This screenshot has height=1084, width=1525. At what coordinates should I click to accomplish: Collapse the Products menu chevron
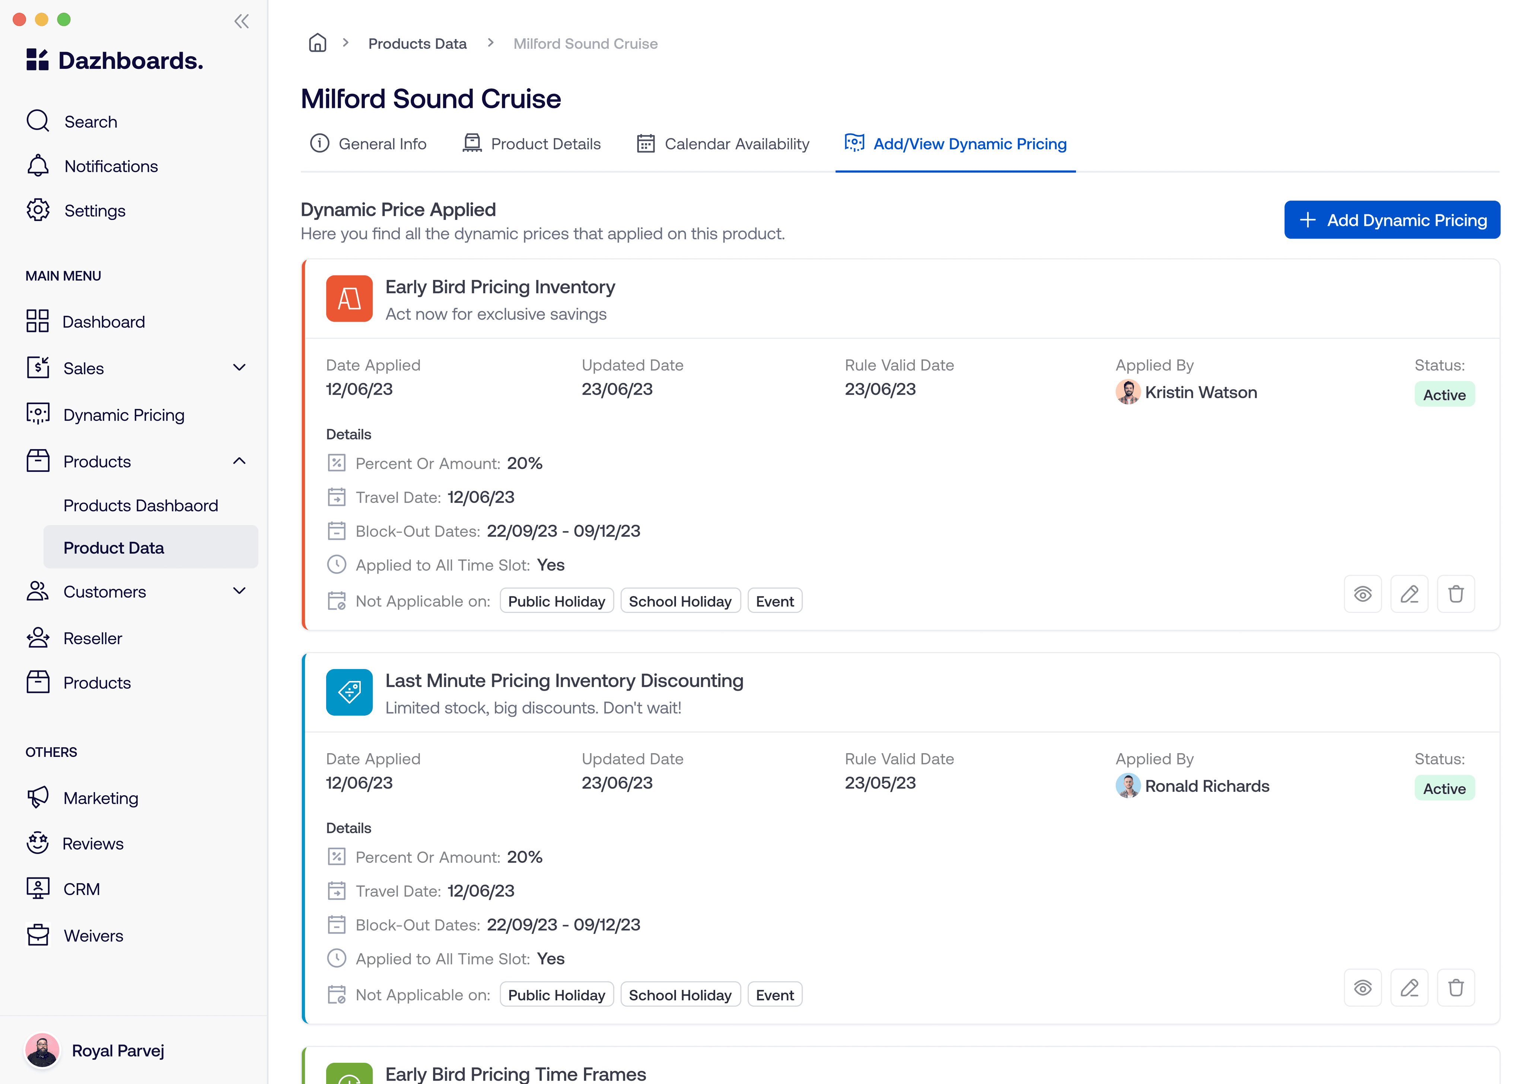pyautogui.click(x=239, y=461)
